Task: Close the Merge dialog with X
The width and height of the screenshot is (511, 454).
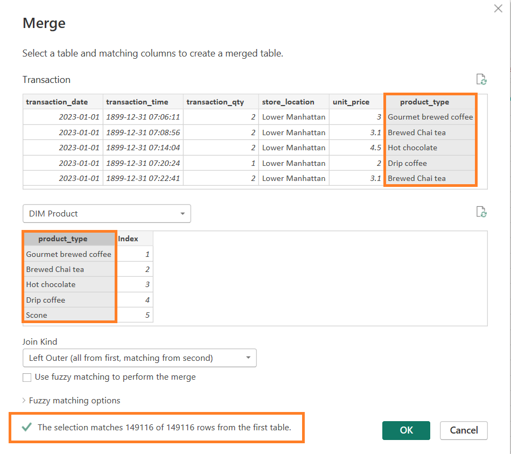Action: (498, 9)
